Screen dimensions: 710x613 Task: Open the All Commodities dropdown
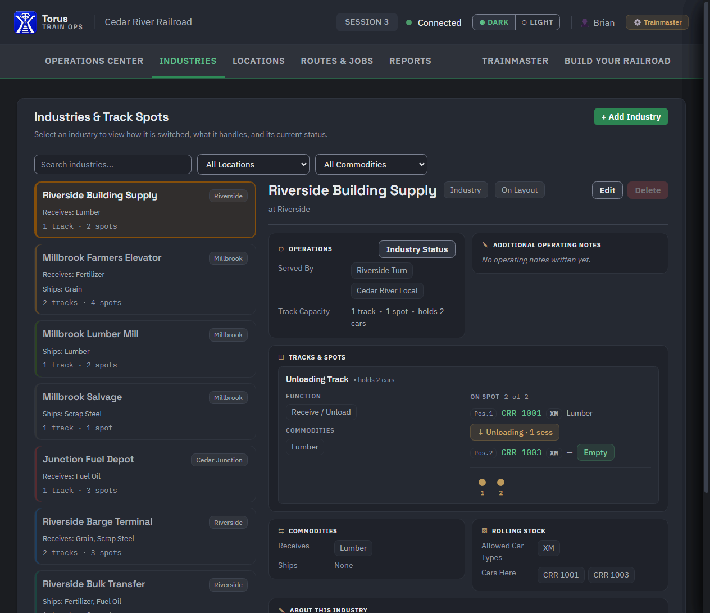click(x=371, y=165)
